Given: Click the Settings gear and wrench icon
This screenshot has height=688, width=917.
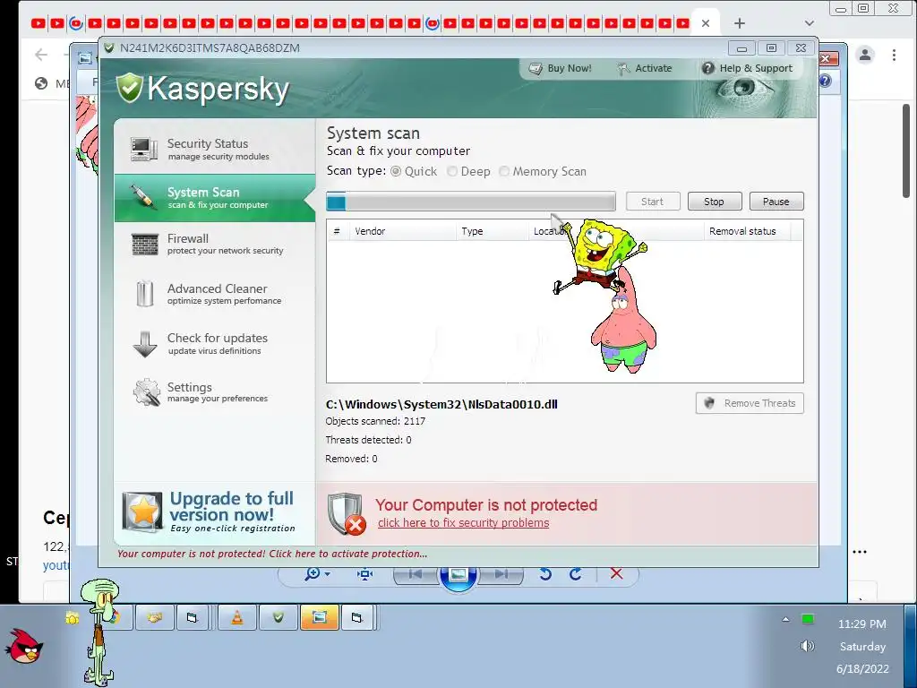Looking at the screenshot, I should (x=146, y=392).
